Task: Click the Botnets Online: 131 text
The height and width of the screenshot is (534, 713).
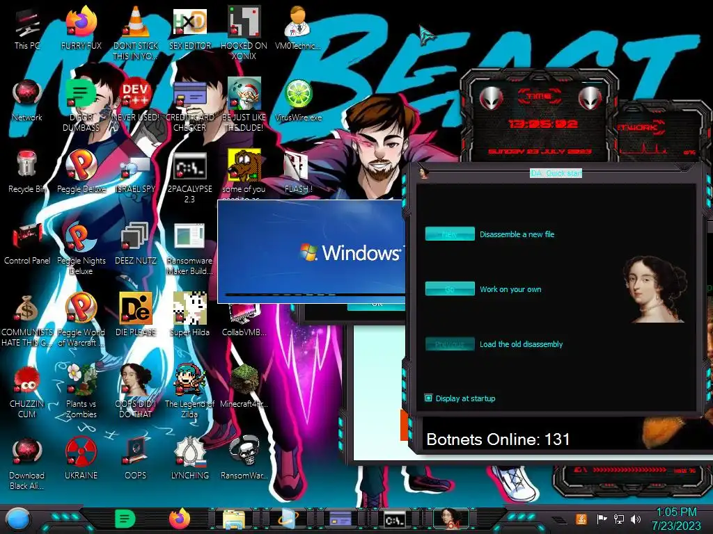Action: coord(497,439)
